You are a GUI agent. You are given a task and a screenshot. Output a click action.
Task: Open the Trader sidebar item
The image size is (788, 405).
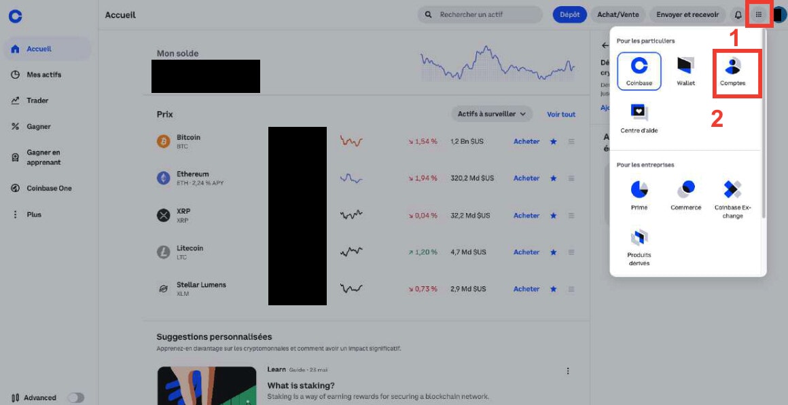pos(37,100)
